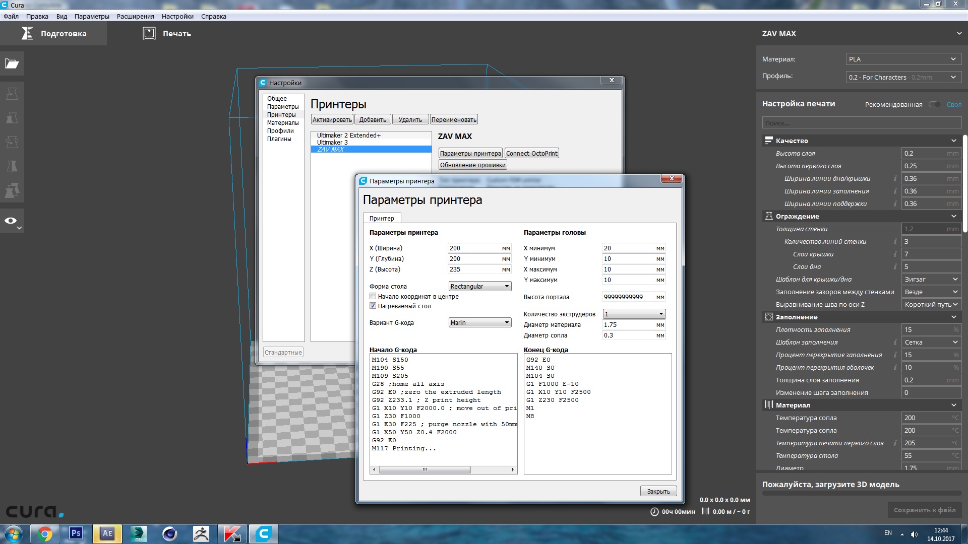The width and height of the screenshot is (968, 544).
Task: Click the Переименовать button
Action: (x=454, y=119)
